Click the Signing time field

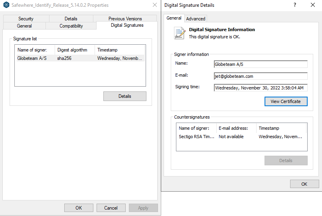coord(261,88)
